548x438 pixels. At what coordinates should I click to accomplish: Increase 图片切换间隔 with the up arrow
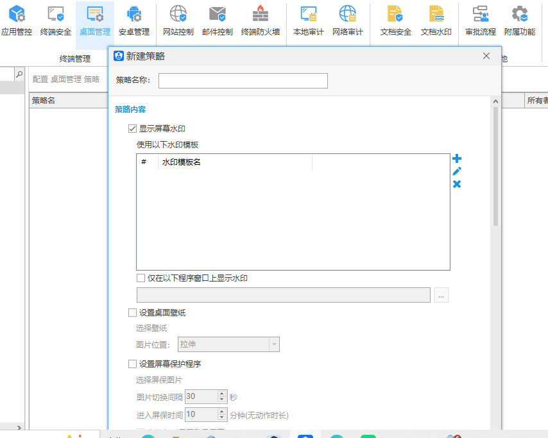(221, 393)
